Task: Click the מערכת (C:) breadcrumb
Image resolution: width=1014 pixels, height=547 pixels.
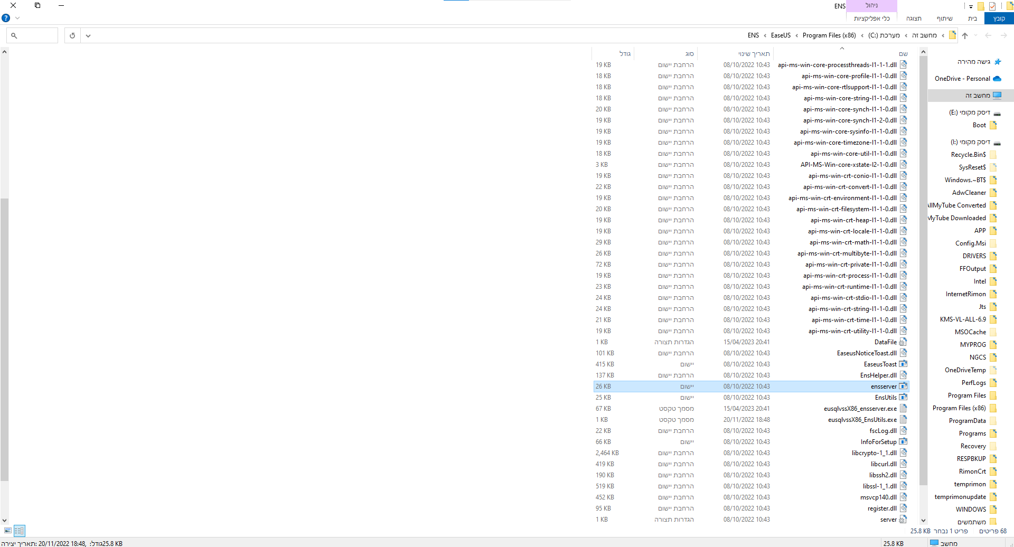Action: (884, 35)
